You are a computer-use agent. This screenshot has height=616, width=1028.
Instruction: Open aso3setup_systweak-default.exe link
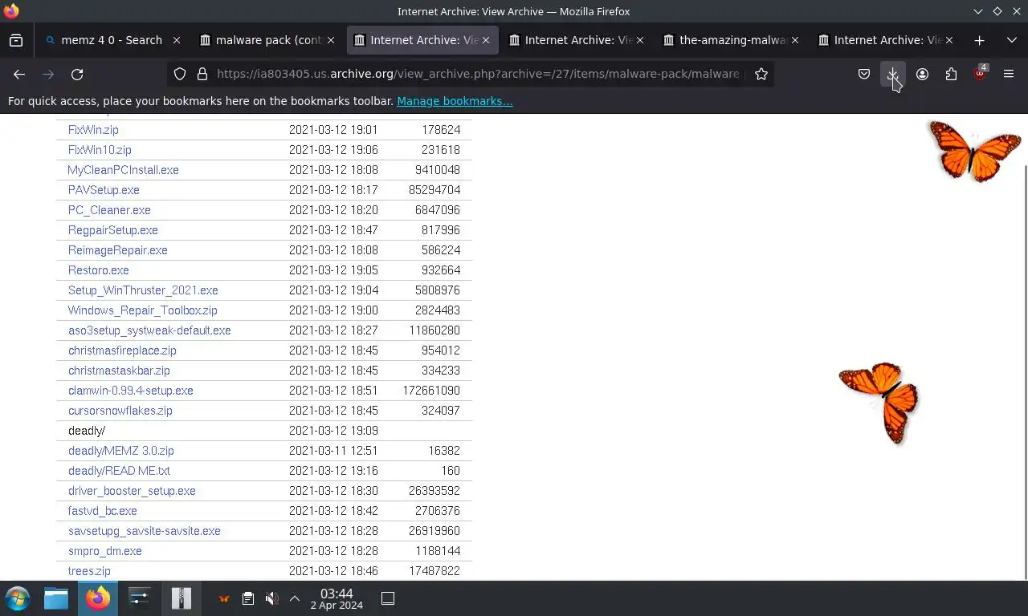[x=149, y=330]
